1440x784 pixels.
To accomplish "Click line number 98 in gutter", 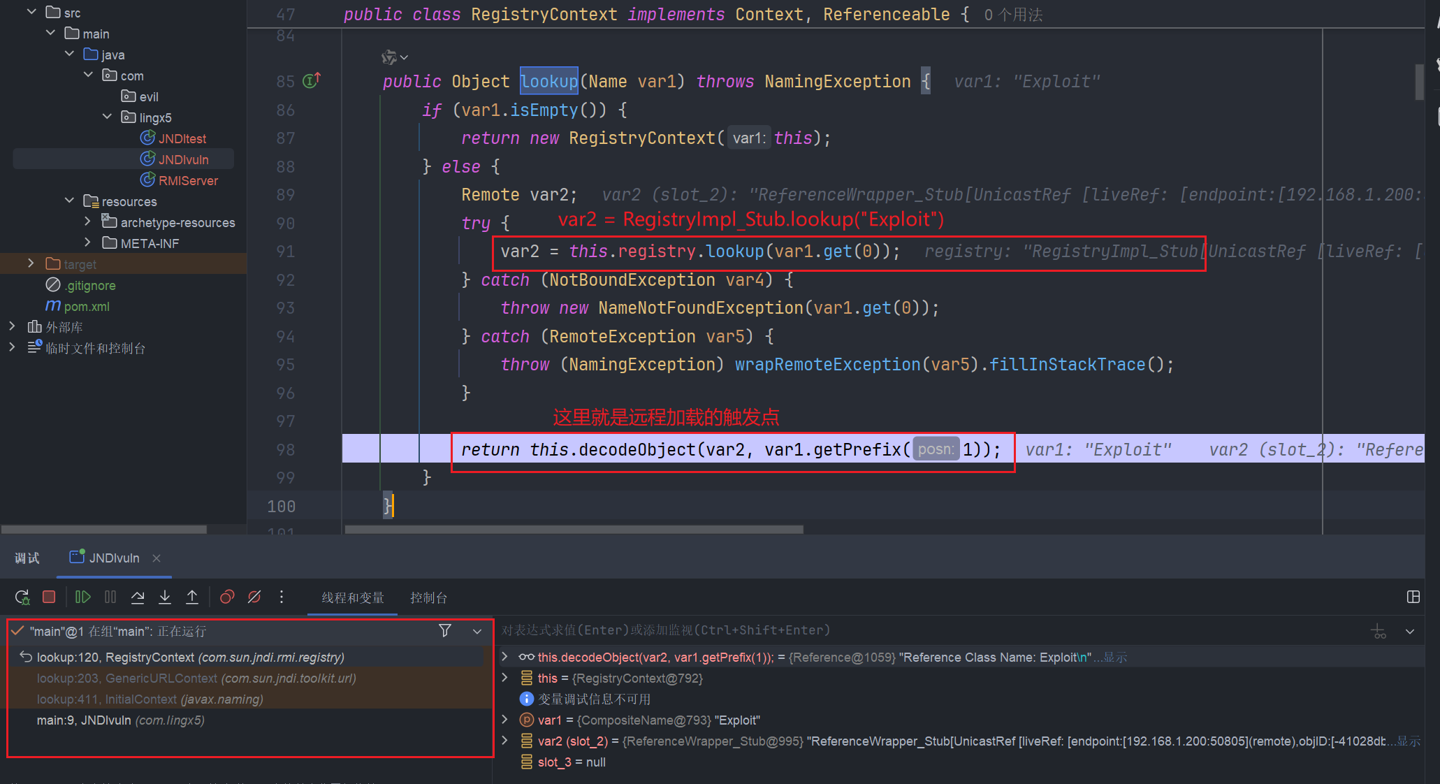I will 285,450.
